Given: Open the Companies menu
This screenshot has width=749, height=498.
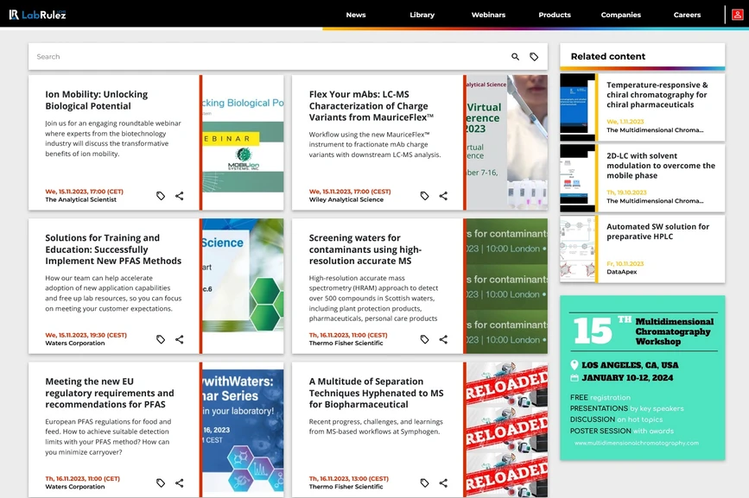Looking at the screenshot, I should click(x=621, y=15).
